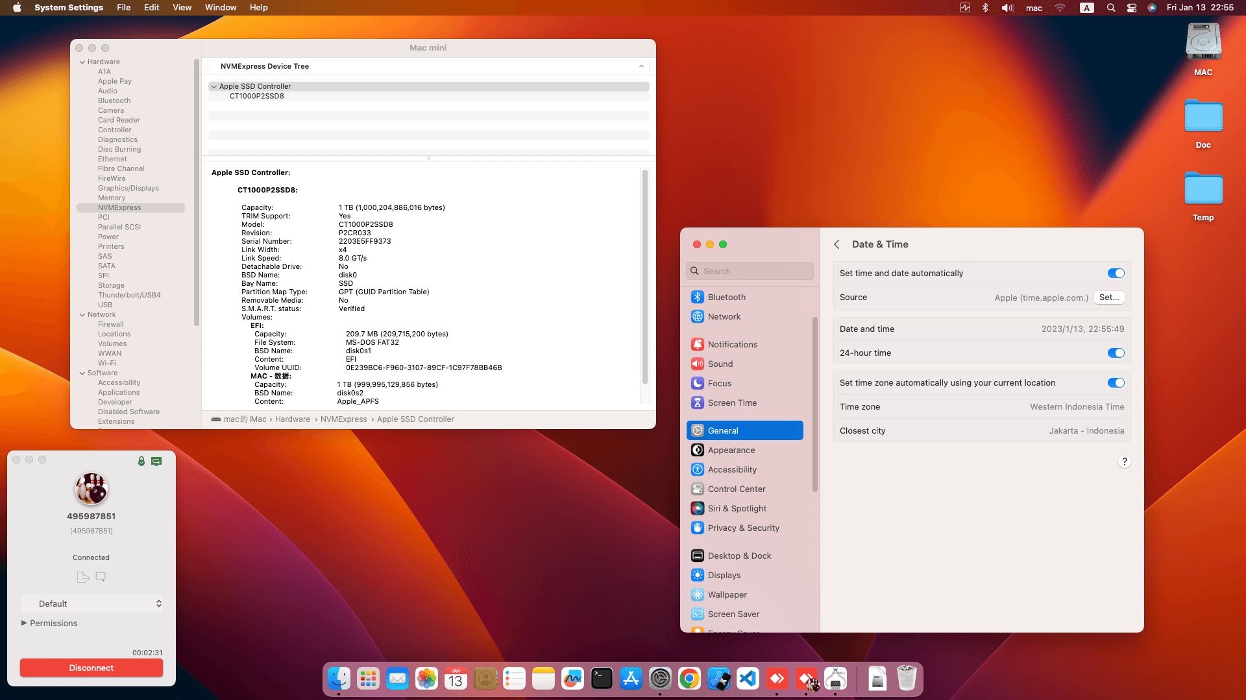Click the green screen-sharing icon in the session titlebar

156,461
